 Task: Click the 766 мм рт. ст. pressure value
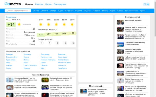coord(30,35)
